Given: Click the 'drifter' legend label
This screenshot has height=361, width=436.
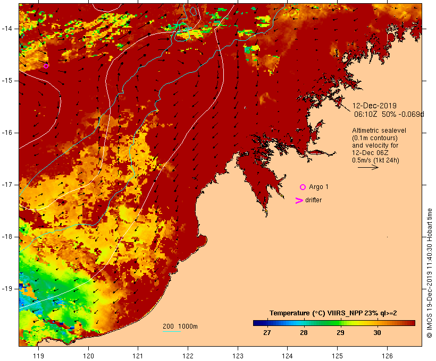Looking at the screenshot, I should (x=313, y=200).
